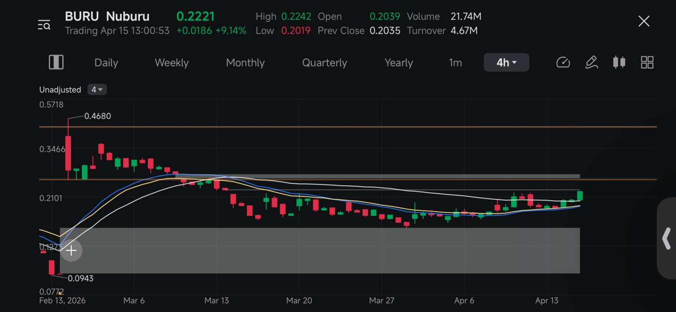This screenshot has width=676, height=312.
Task: Click the 0.5718 price axis label
Action: pos(51,104)
